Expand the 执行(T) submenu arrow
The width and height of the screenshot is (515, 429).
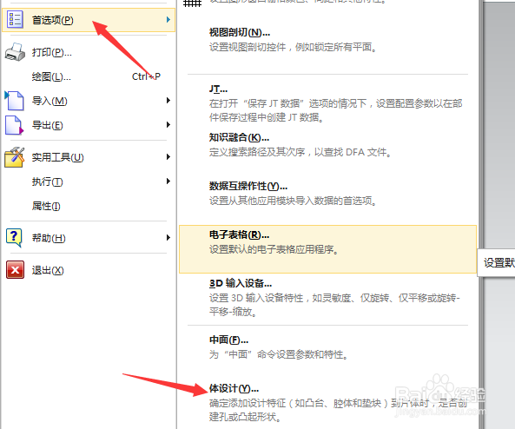tap(168, 181)
